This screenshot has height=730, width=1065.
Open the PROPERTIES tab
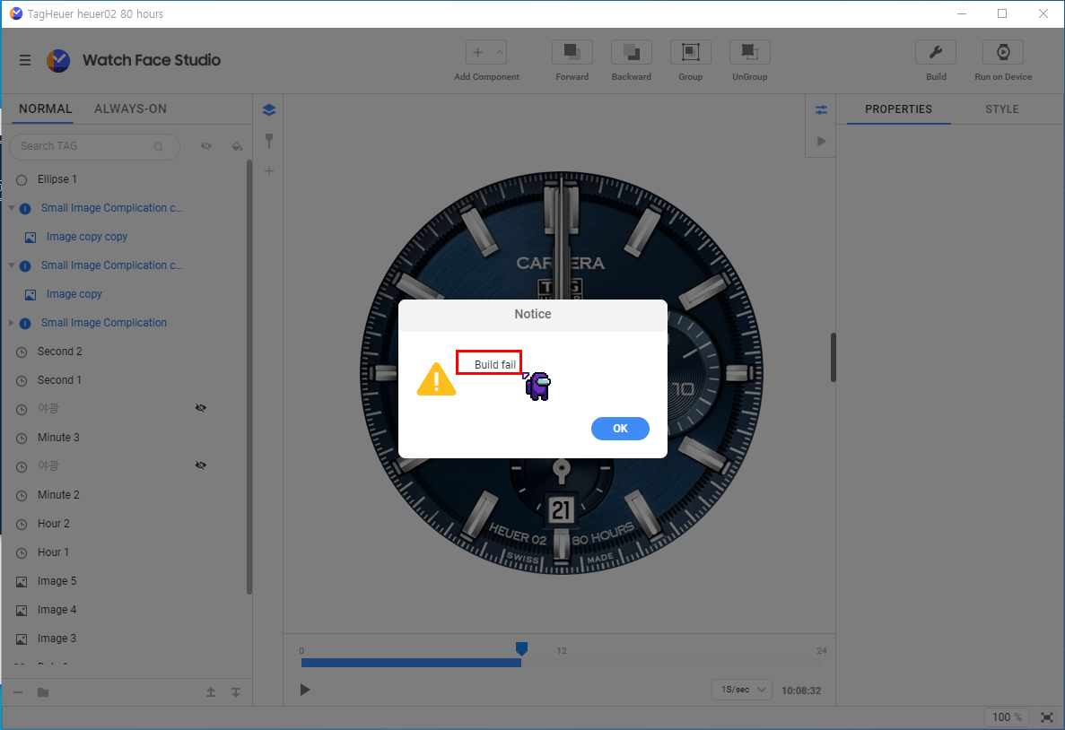[x=898, y=109]
